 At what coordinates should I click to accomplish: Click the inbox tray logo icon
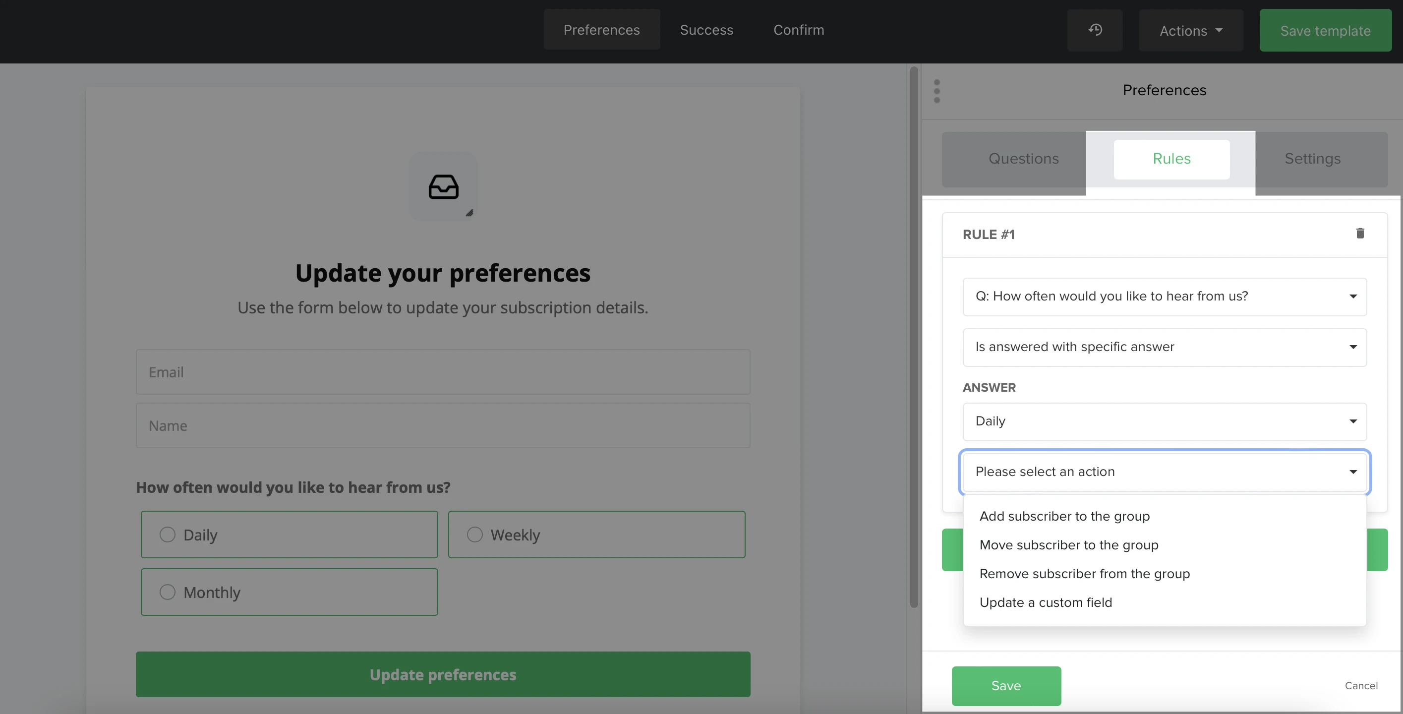(443, 187)
